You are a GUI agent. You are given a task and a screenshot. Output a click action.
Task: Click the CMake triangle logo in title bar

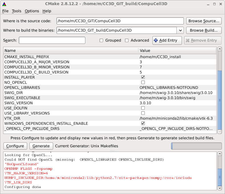4,3
